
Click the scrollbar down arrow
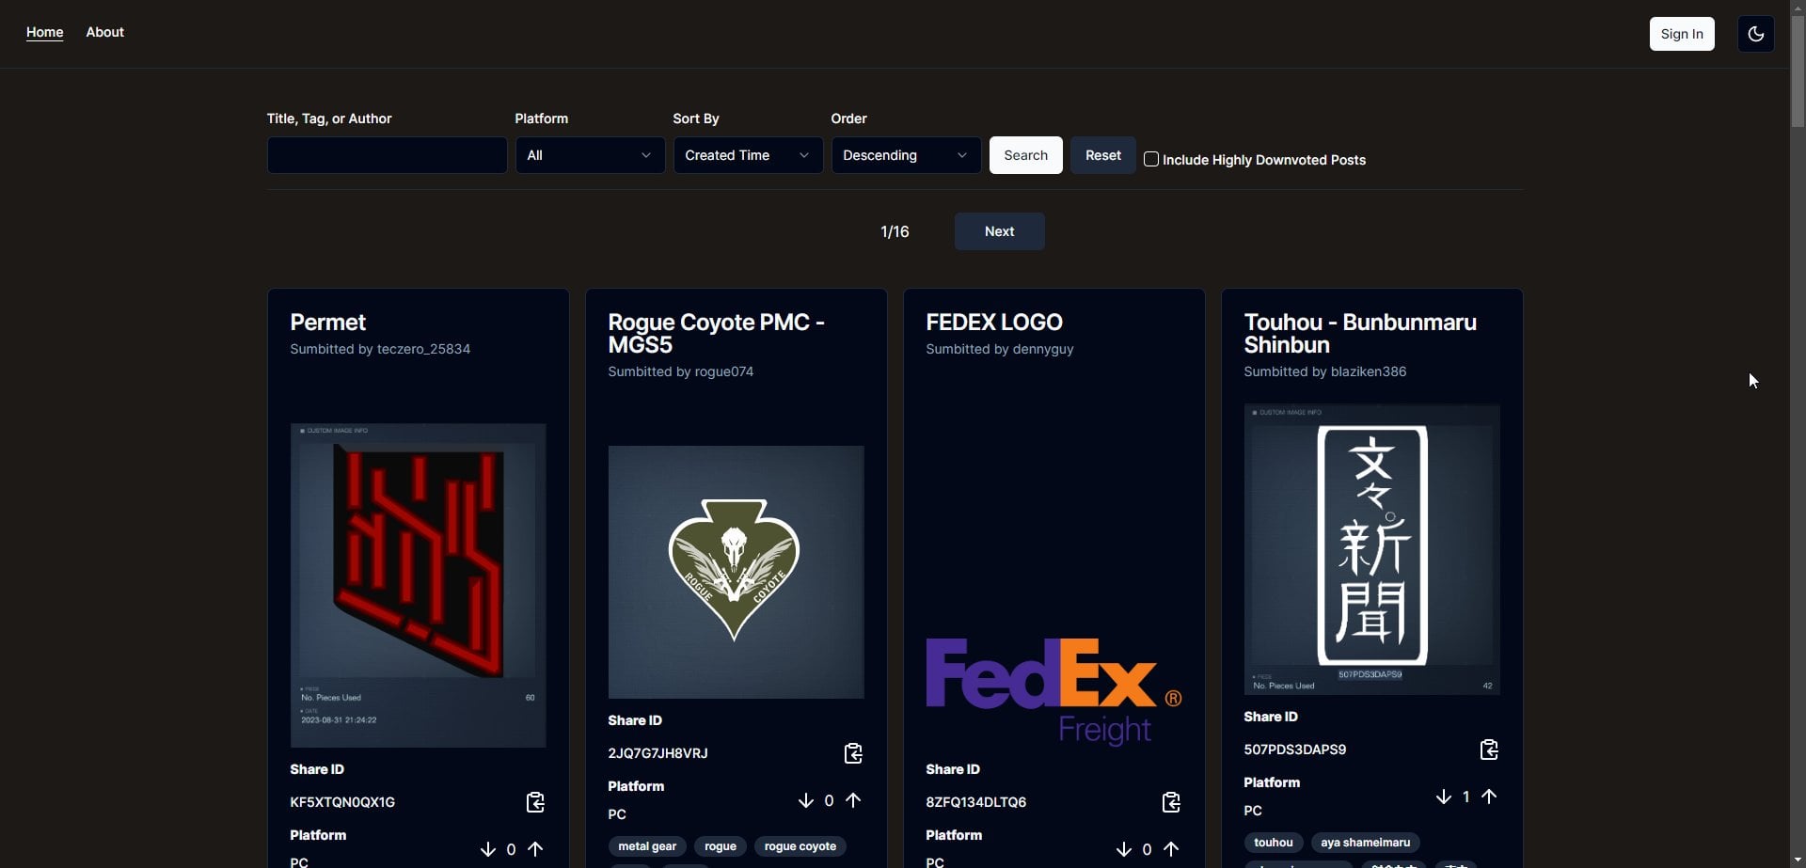click(x=1798, y=860)
